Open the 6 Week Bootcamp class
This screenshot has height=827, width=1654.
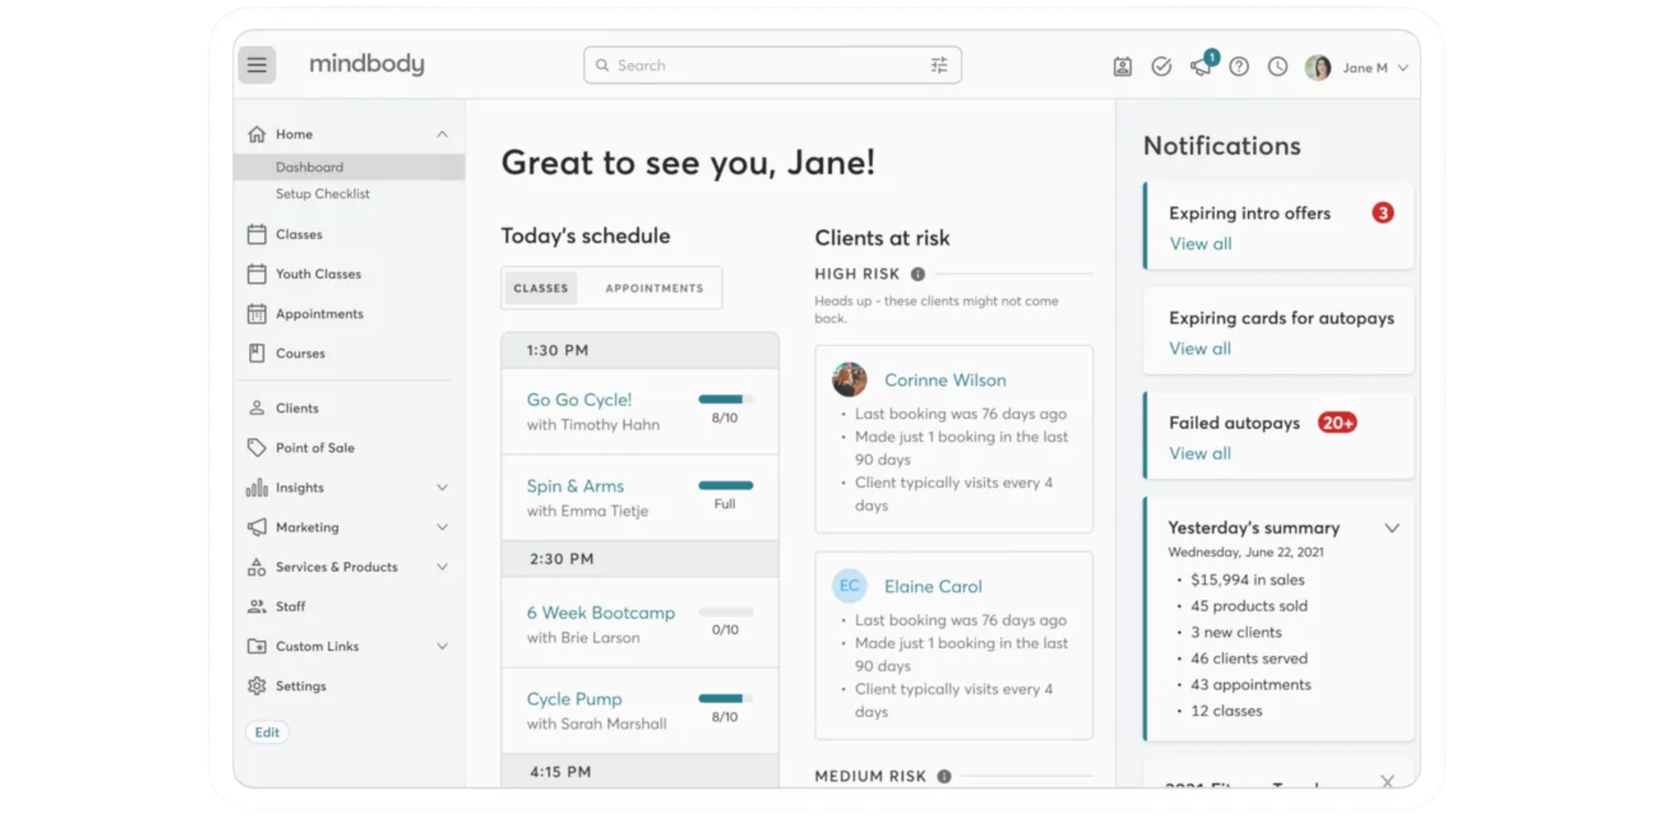[x=600, y=613]
